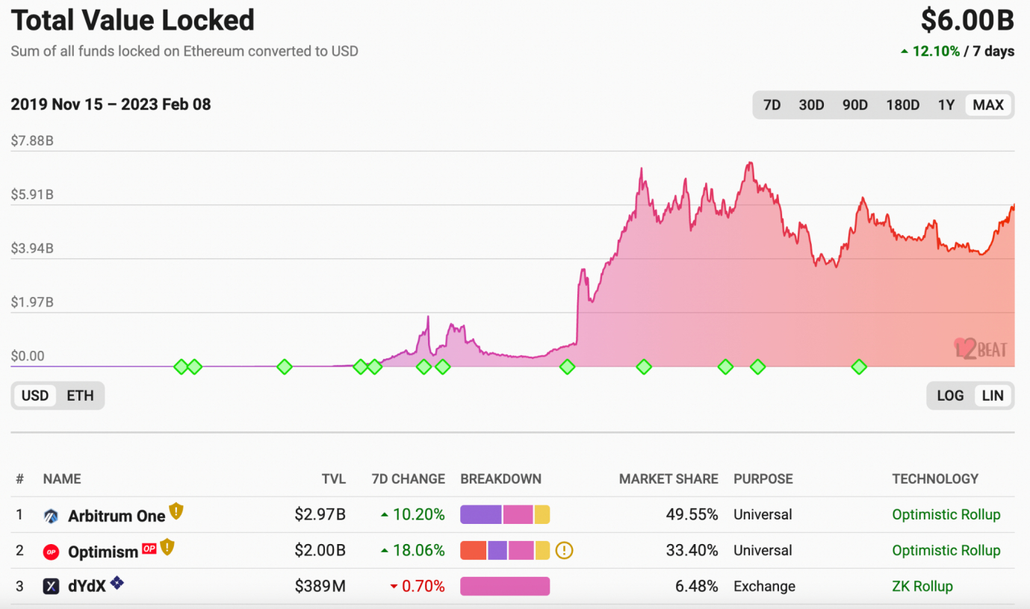This screenshot has width=1030, height=609.
Task: Click the StarkEx diamond badge next to dYdX
Action: [117, 584]
